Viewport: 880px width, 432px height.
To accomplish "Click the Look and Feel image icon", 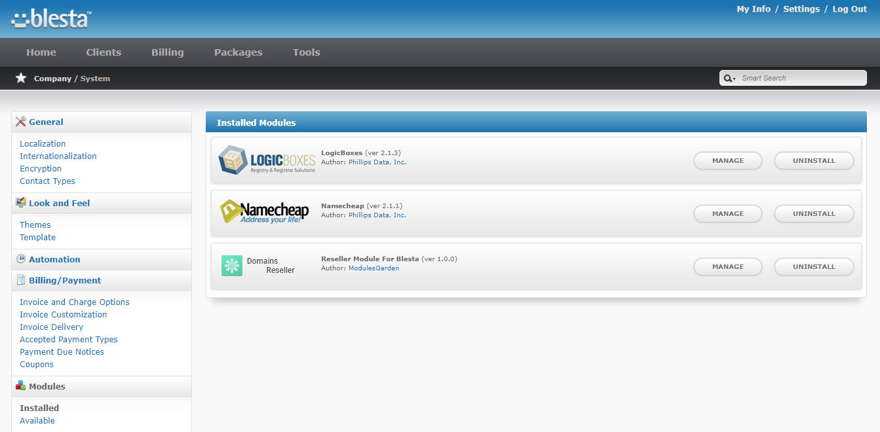I will (x=20, y=203).
